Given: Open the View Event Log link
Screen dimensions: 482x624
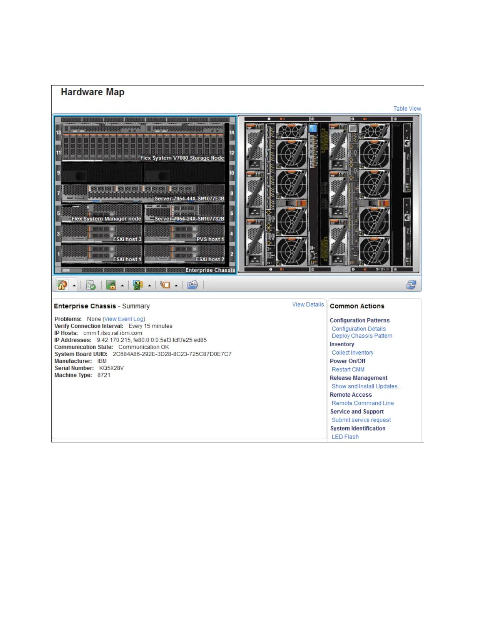Looking at the screenshot, I should (124, 319).
